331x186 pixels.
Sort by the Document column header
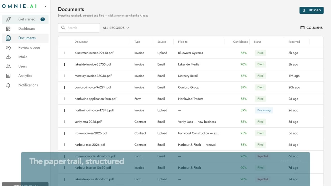point(81,42)
